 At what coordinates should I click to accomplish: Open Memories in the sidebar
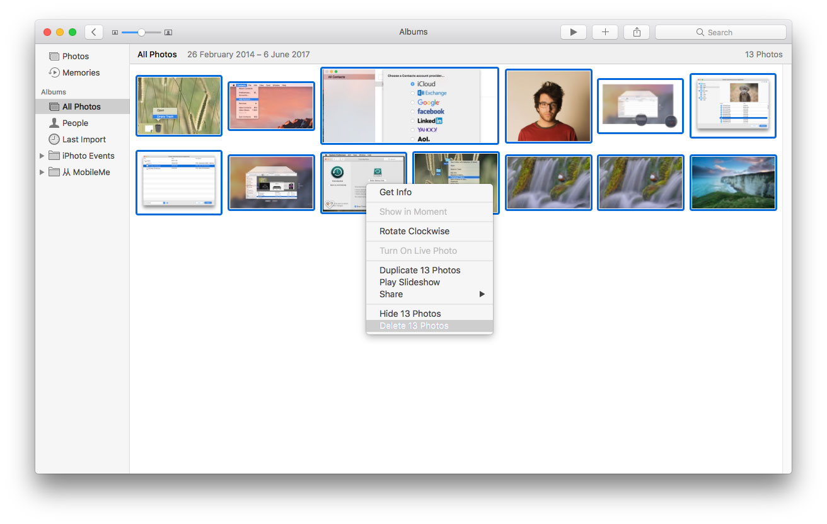(x=81, y=72)
